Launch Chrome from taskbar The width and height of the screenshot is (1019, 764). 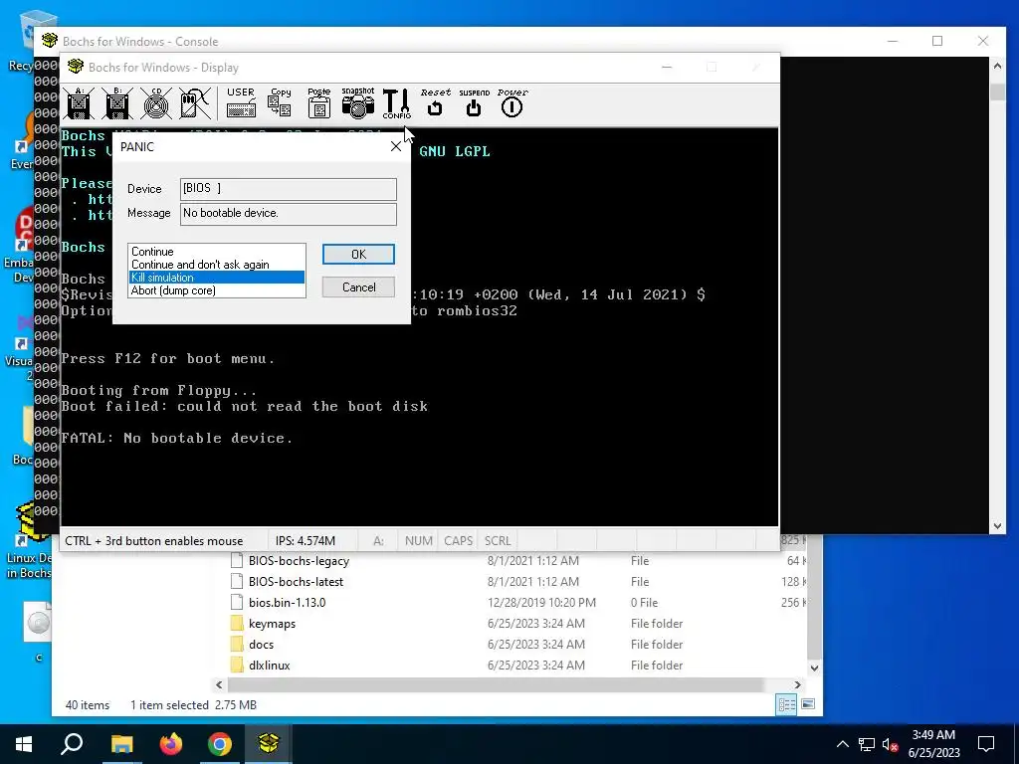(220, 744)
